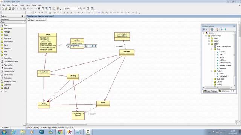Click the Find binoculars icon
Screen dimensions: 241x135
(39, 9)
